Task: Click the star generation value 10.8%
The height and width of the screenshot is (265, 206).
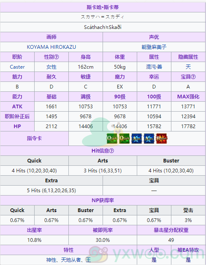Action: [34, 240]
